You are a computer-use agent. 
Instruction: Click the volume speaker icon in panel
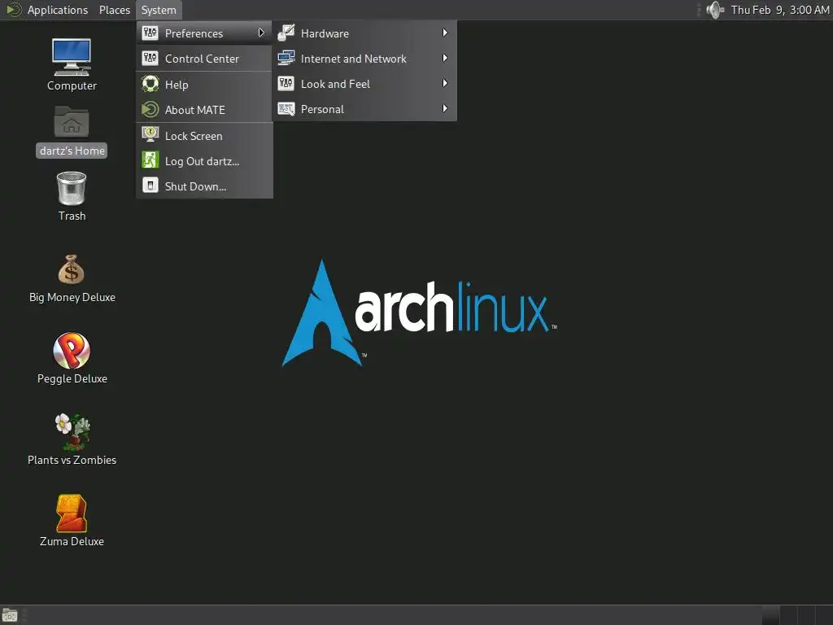(716, 10)
